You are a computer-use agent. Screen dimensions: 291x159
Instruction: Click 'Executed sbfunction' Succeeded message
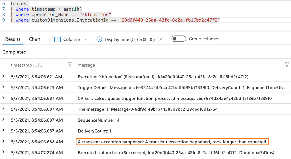(176, 153)
